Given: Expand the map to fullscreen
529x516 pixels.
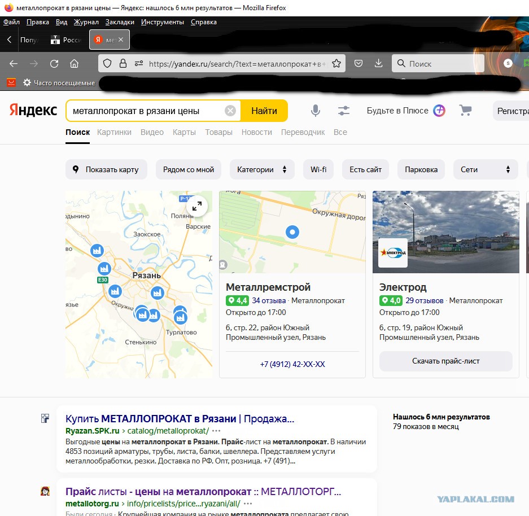Looking at the screenshot, I should (x=197, y=206).
